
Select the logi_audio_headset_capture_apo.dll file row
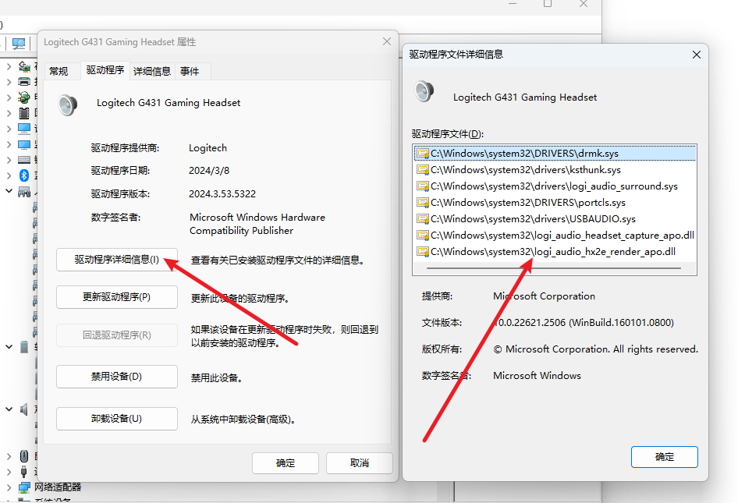click(555, 236)
